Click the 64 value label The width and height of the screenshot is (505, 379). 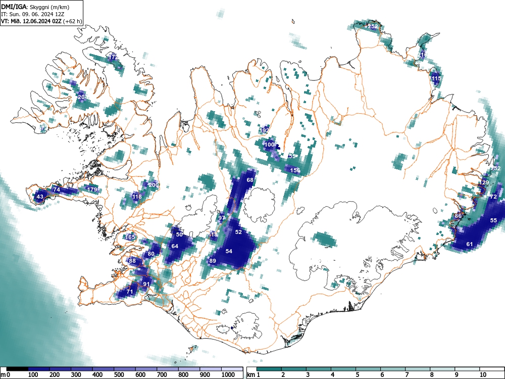point(175,246)
